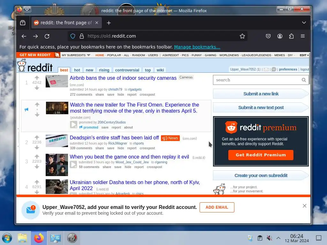
Task: Open the Save to Pocket icon
Action: click(268, 36)
